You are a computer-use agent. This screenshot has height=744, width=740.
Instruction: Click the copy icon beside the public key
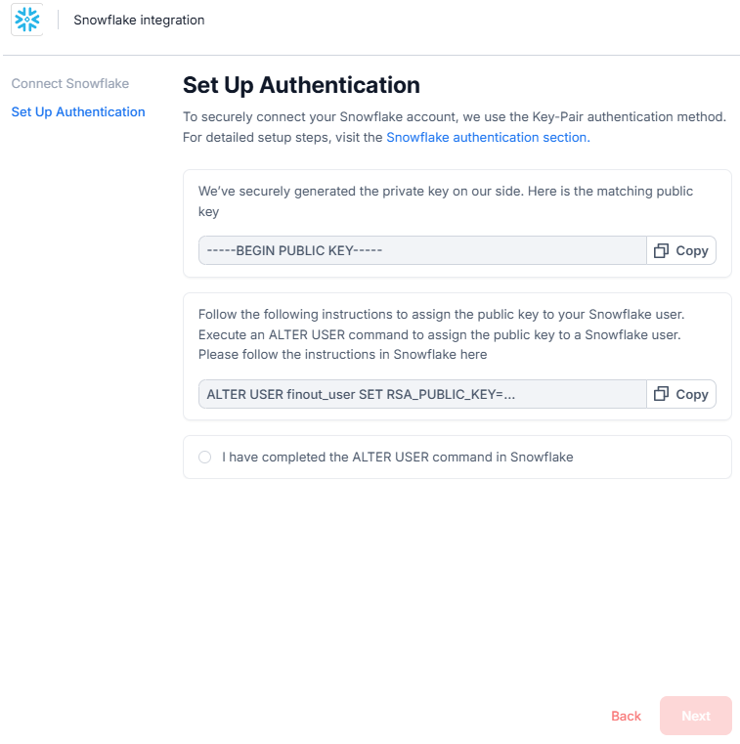662,251
